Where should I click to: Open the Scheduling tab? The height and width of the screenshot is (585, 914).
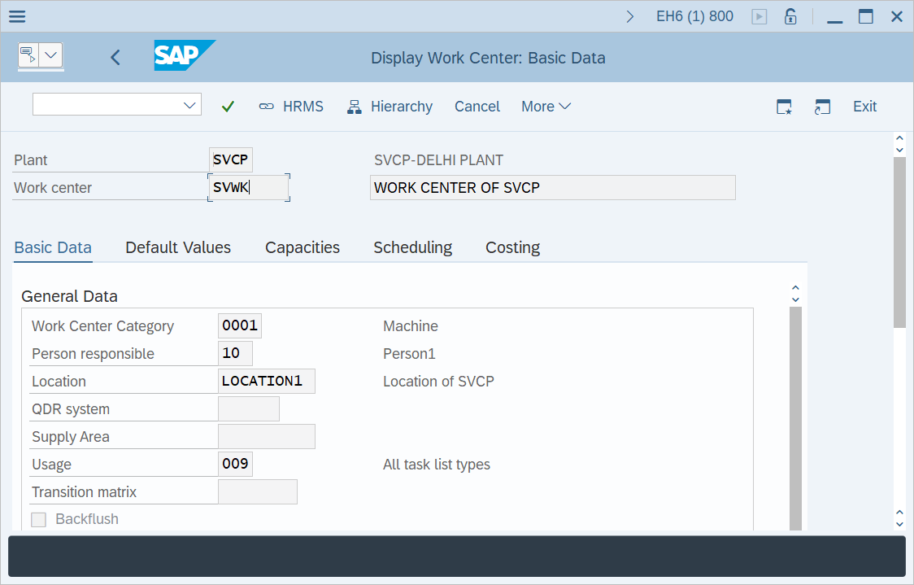click(412, 247)
